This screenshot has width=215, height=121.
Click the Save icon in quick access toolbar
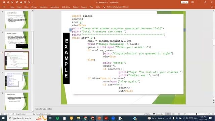tap(4, 2)
